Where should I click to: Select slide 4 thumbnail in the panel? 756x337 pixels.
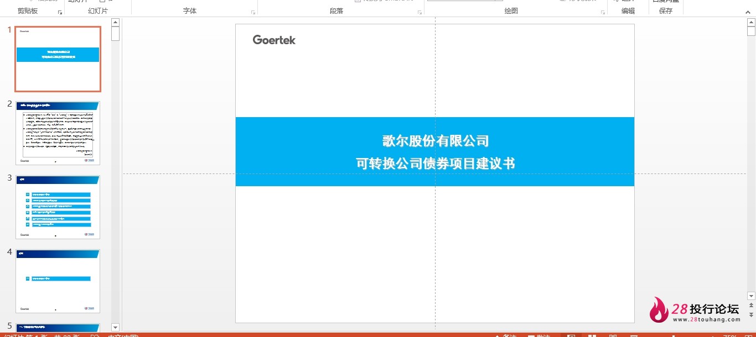coord(58,281)
